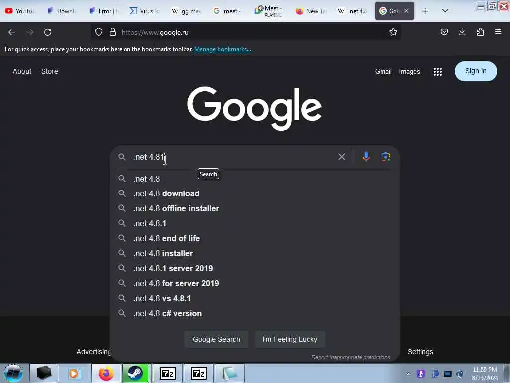Open the Manage bookmarks link

(x=223, y=49)
